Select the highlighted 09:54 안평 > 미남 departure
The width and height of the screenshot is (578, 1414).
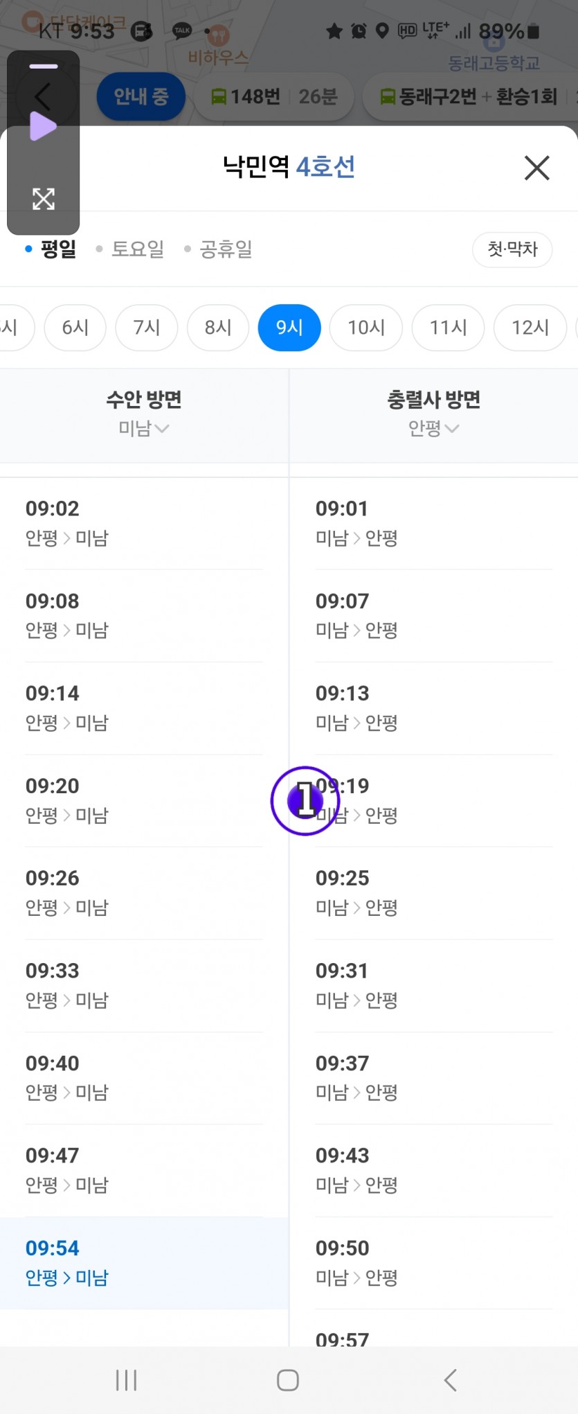tap(144, 1263)
